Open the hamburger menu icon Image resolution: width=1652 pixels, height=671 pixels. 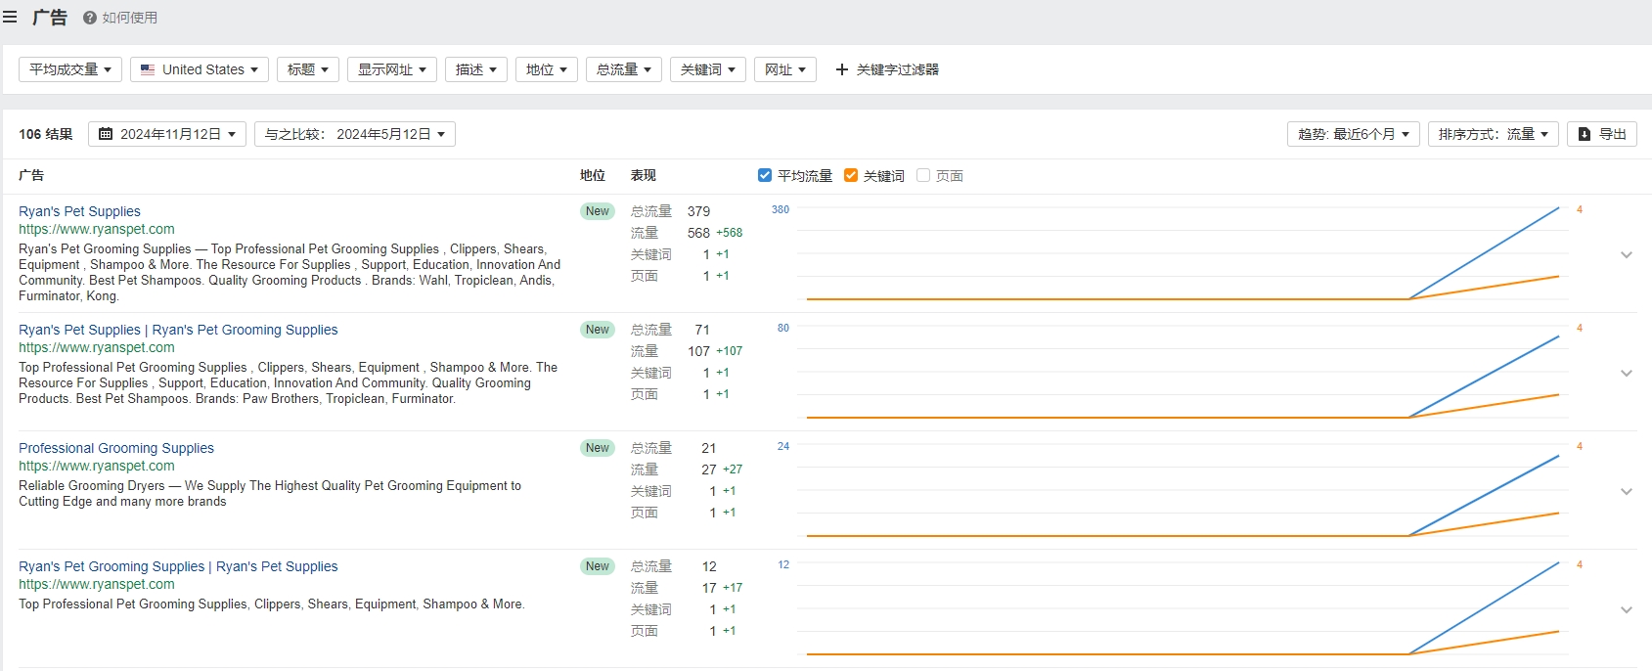(10, 18)
